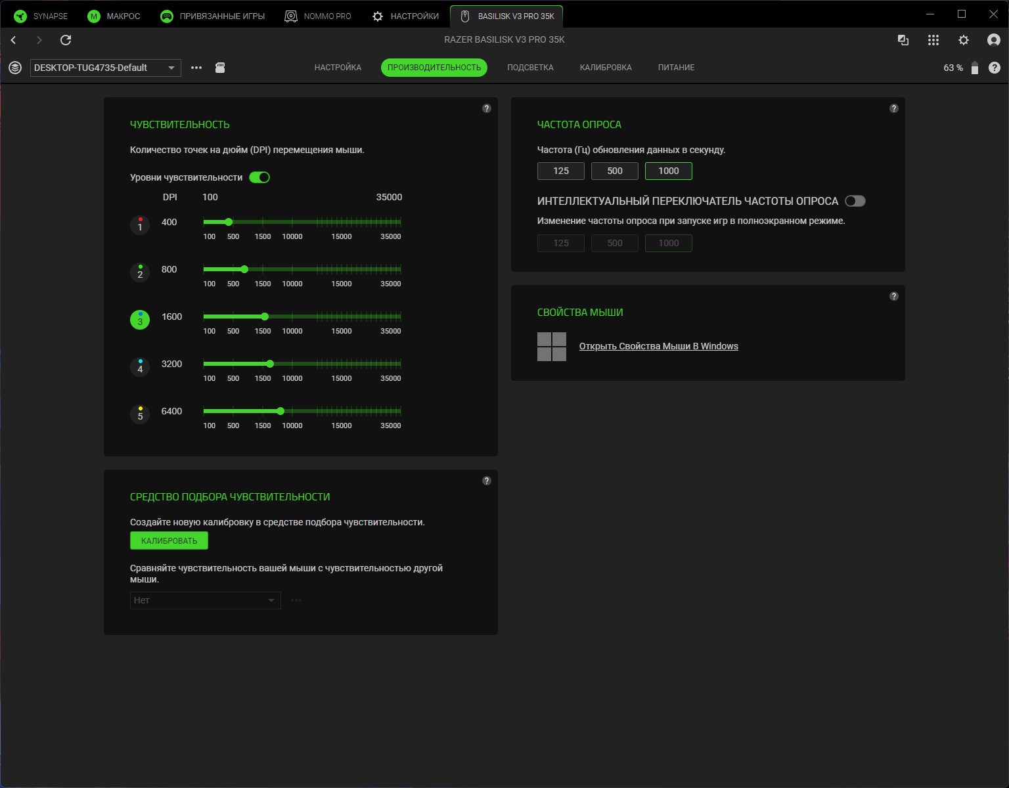Select DPI stage 5 circle
This screenshot has width=1009, height=788.
click(x=140, y=414)
